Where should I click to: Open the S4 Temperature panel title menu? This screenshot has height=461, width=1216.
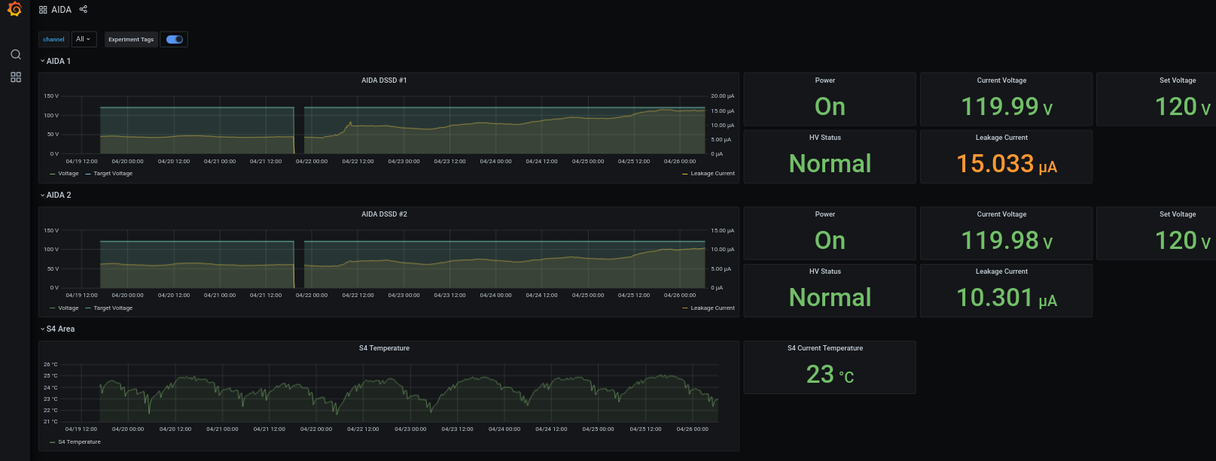point(384,348)
